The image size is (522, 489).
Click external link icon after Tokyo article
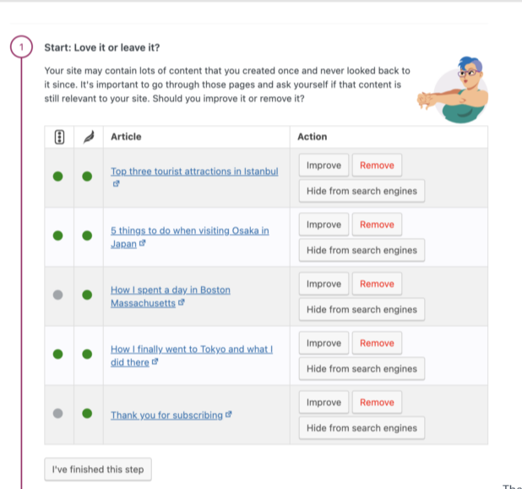click(x=155, y=362)
